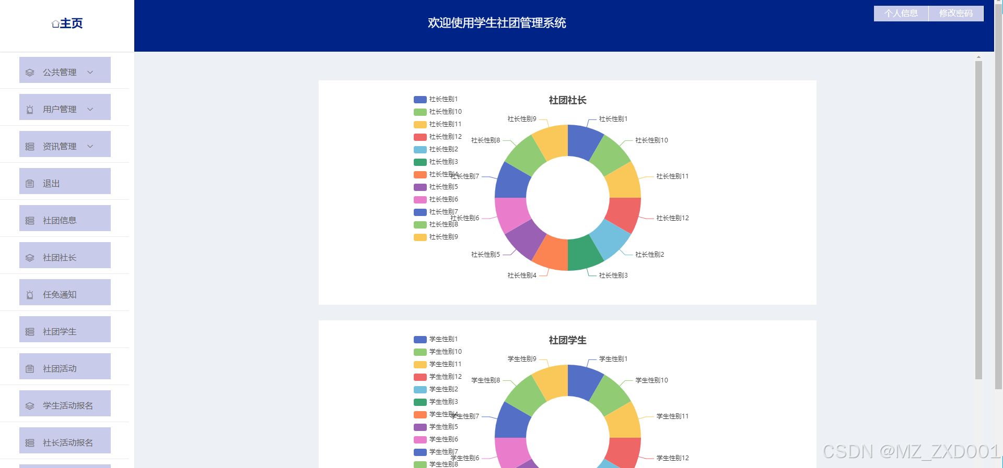The width and height of the screenshot is (1003, 468).
Task: Toggle legend 学生性别3 series
Action: (x=436, y=402)
